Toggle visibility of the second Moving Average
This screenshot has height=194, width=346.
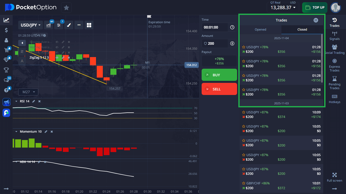point(57,47)
